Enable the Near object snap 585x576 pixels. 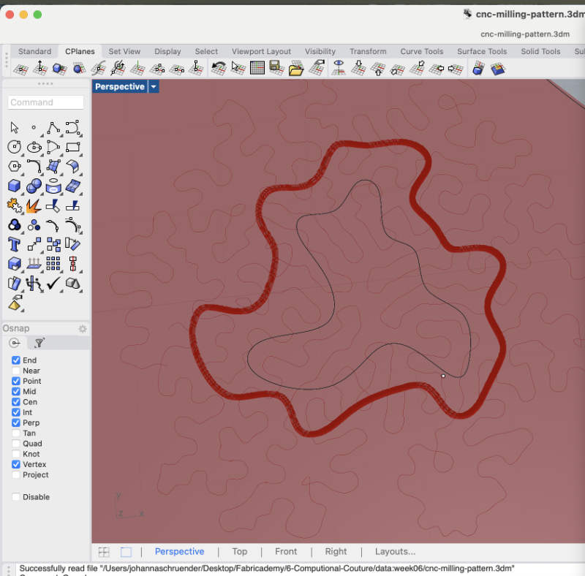click(x=16, y=371)
